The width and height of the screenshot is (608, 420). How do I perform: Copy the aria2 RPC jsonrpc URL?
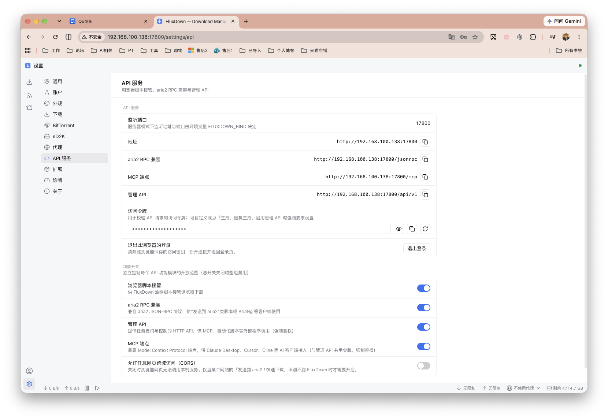pos(425,159)
